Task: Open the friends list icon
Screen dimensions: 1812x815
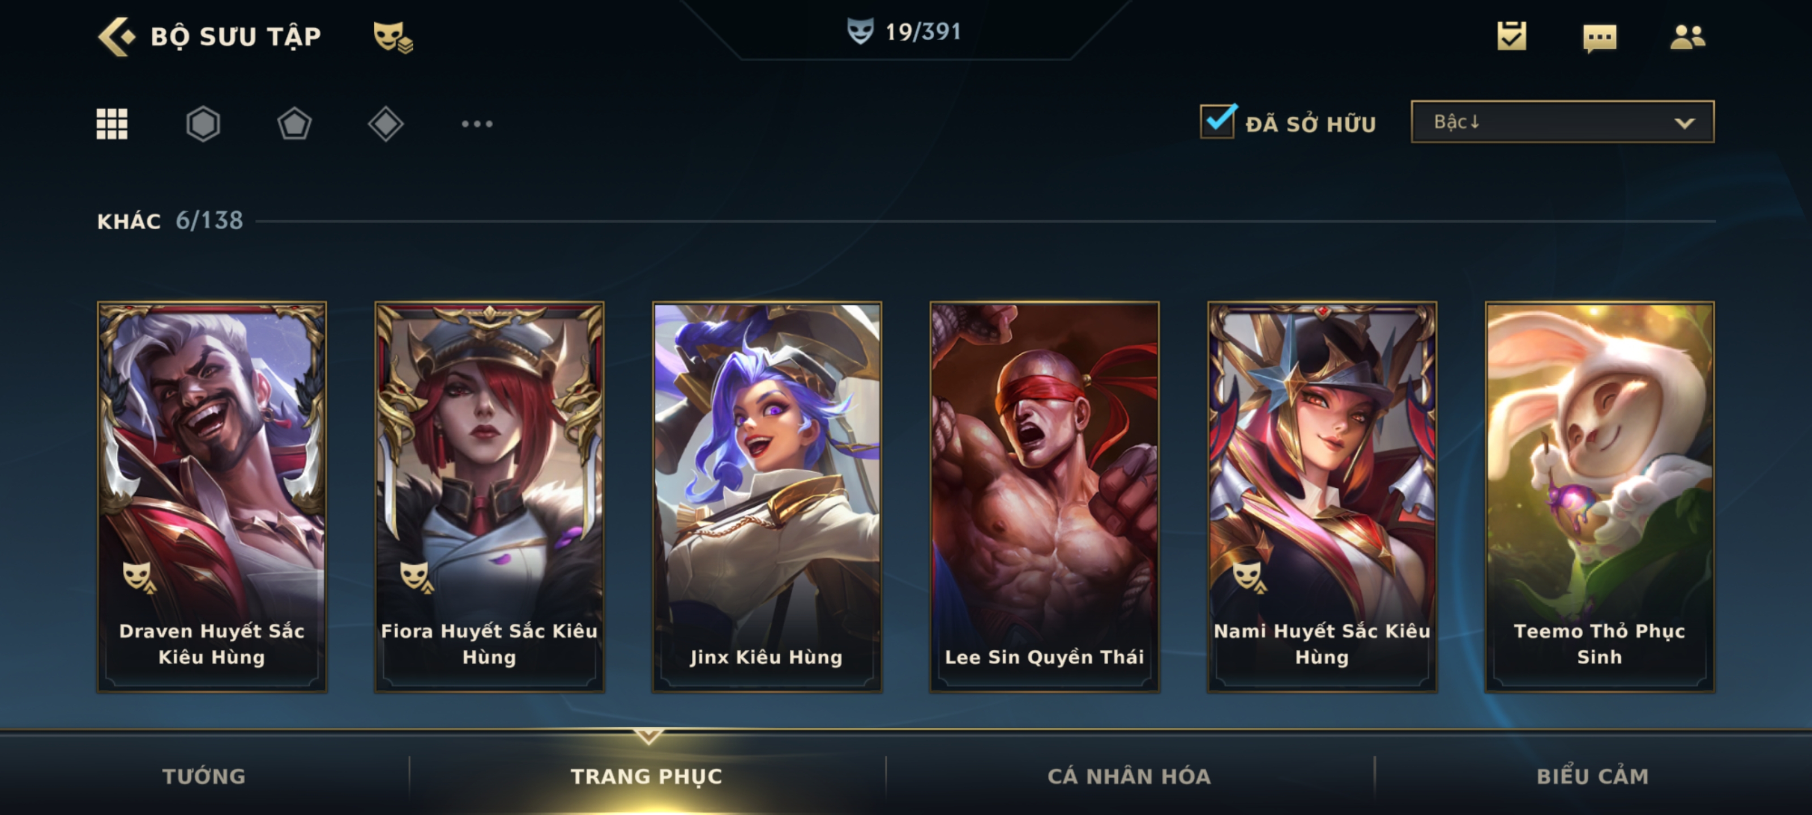Action: point(1687,37)
